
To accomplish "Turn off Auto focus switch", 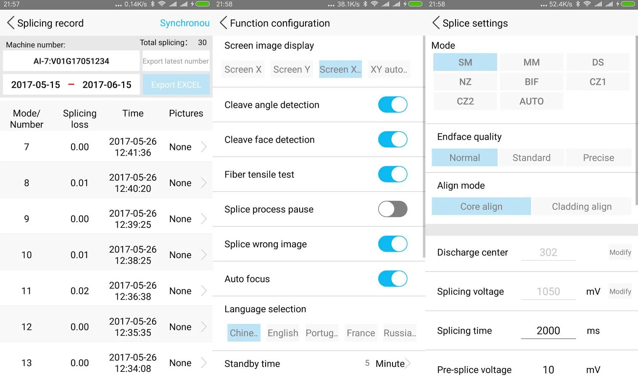I will tap(393, 279).
